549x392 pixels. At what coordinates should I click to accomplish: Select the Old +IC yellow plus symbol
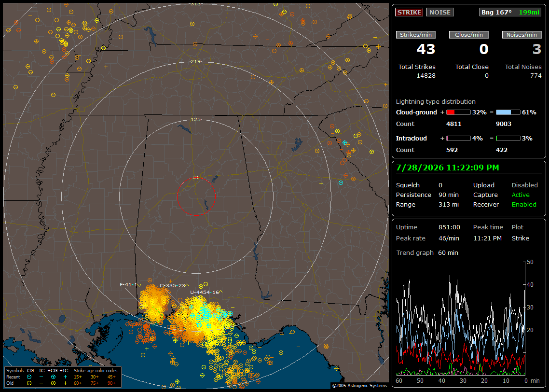pos(65,383)
